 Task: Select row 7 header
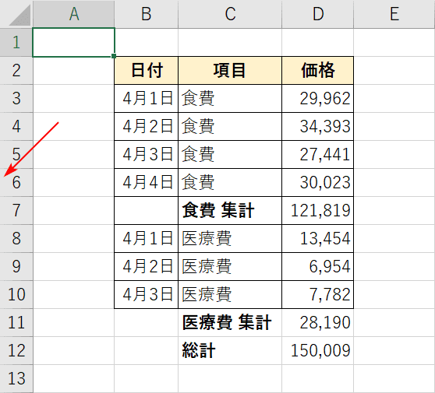pyautogui.click(x=16, y=210)
